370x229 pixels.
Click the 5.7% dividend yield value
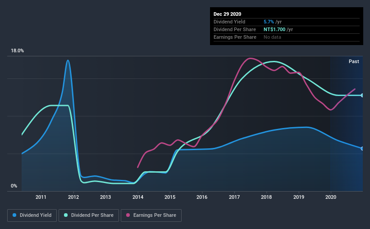269,22
